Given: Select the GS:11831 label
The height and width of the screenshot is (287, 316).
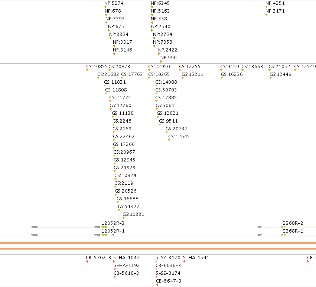Looking at the screenshot, I should pyautogui.click(x=115, y=82).
